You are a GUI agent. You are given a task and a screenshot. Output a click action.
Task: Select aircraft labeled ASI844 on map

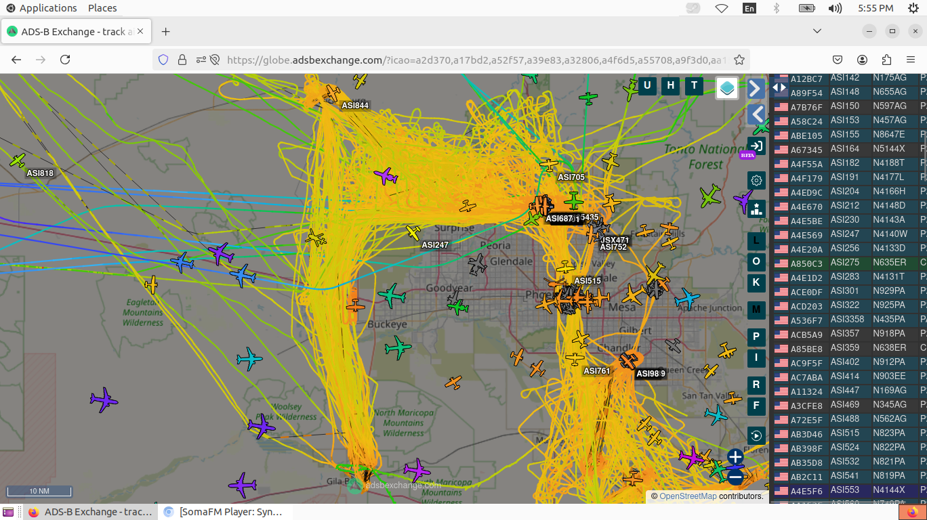point(332,92)
